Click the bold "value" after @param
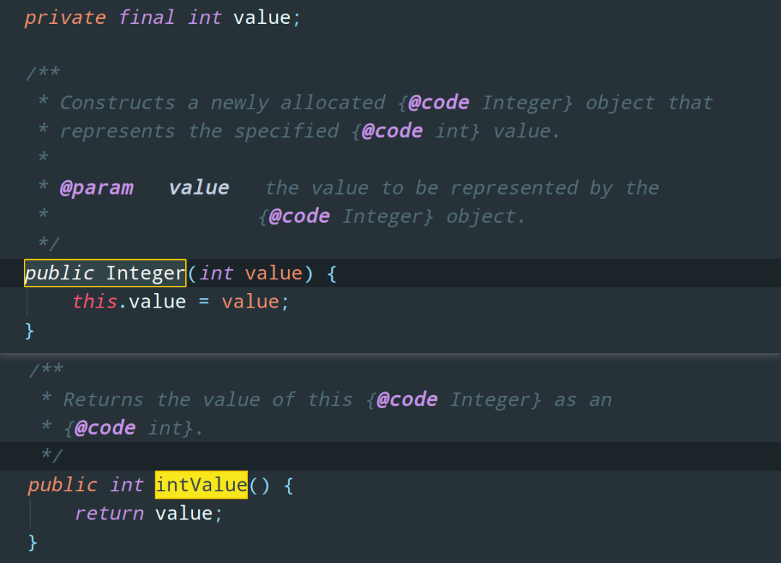This screenshot has height=563, width=781. pyautogui.click(x=199, y=188)
